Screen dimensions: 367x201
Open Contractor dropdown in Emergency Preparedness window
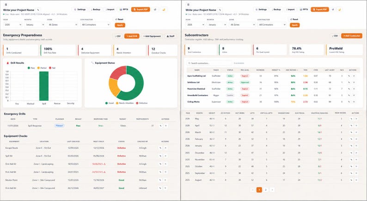pos(95,24)
